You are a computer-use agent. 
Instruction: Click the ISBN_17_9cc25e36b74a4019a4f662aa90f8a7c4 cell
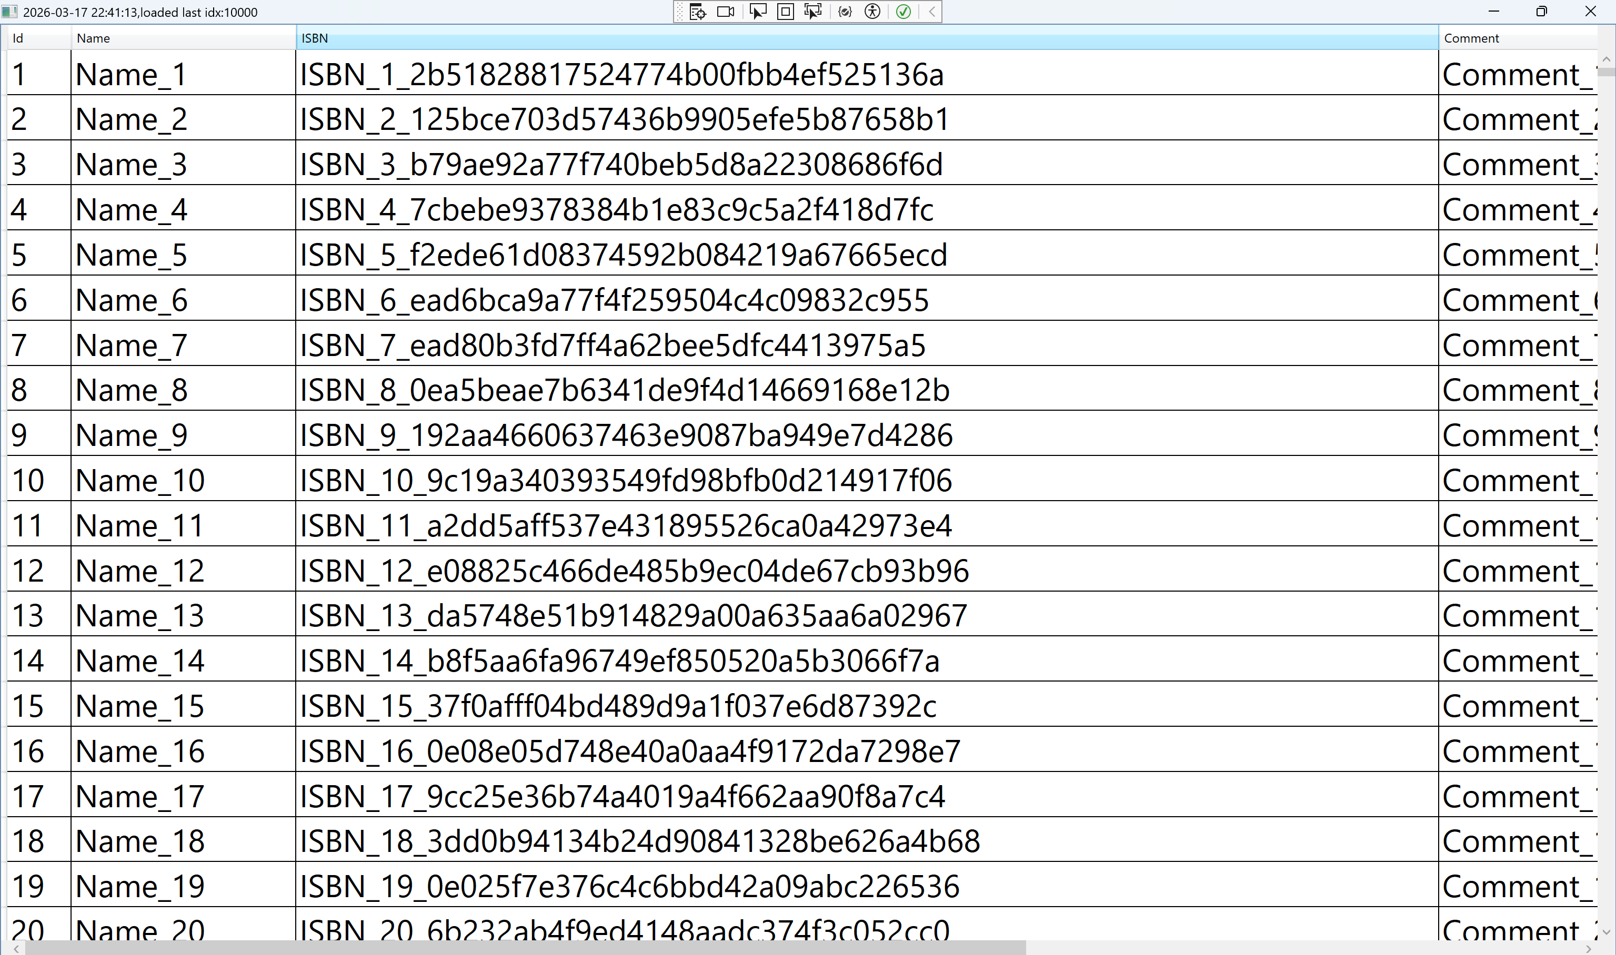[x=867, y=794]
